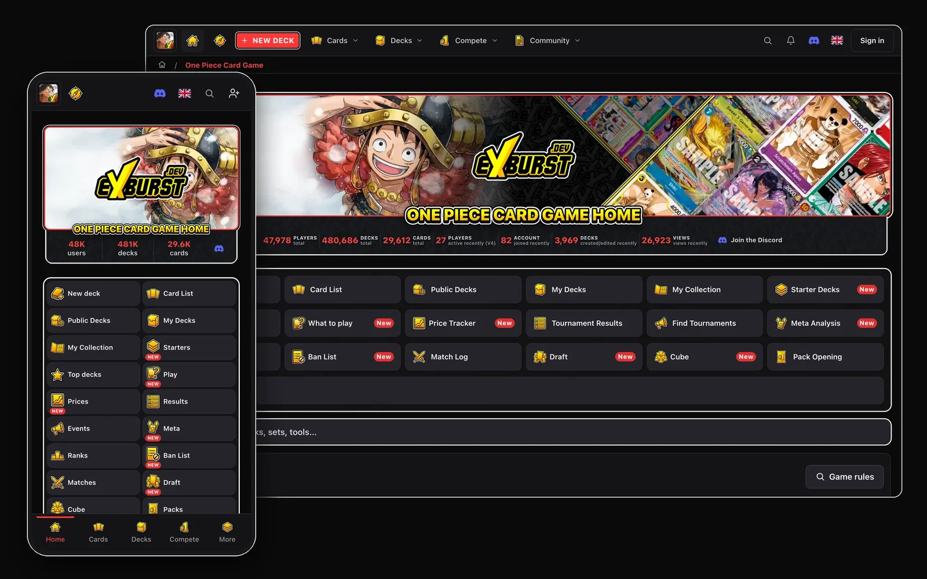Click the red NEW DECK button
927x579 pixels.
(x=268, y=41)
